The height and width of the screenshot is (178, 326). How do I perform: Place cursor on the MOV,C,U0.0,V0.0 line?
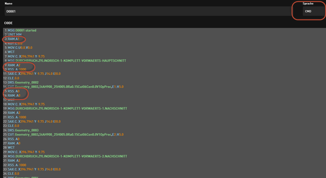(x=20, y=48)
